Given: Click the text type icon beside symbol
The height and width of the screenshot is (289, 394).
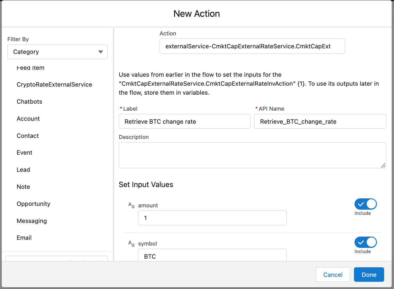Looking at the screenshot, I should (x=131, y=244).
